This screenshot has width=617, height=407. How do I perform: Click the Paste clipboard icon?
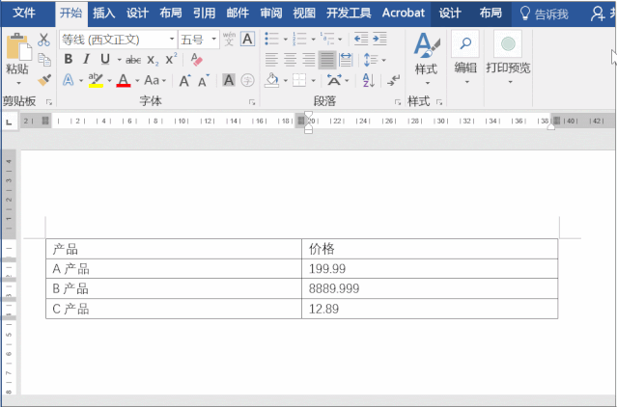click(x=18, y=46)
